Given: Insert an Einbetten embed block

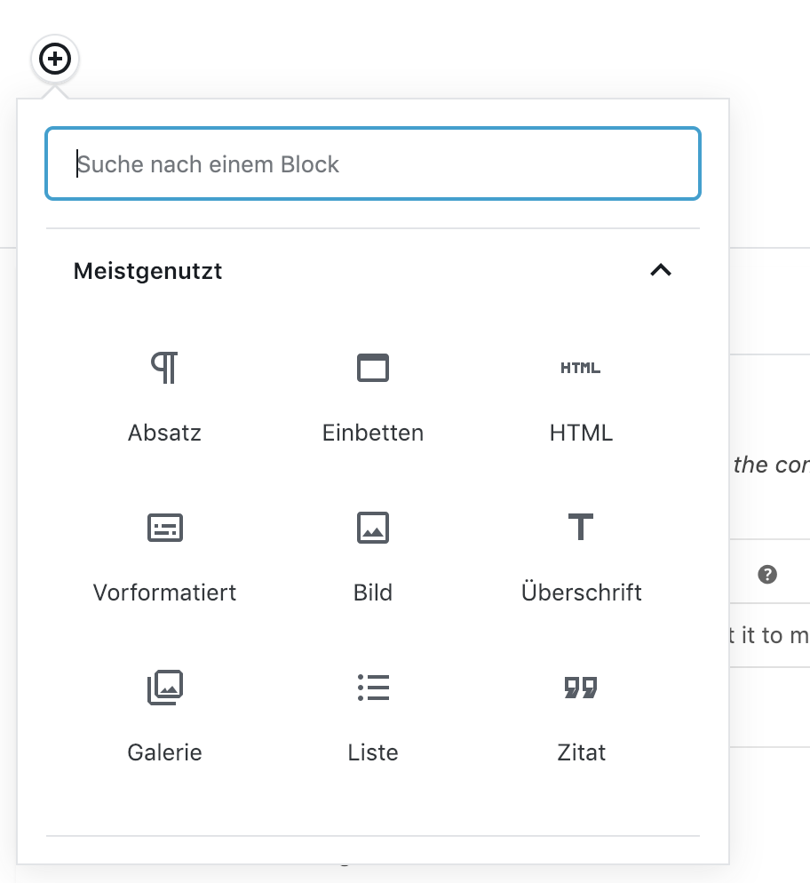Looking at the screenshot, I should pos(373,396).
